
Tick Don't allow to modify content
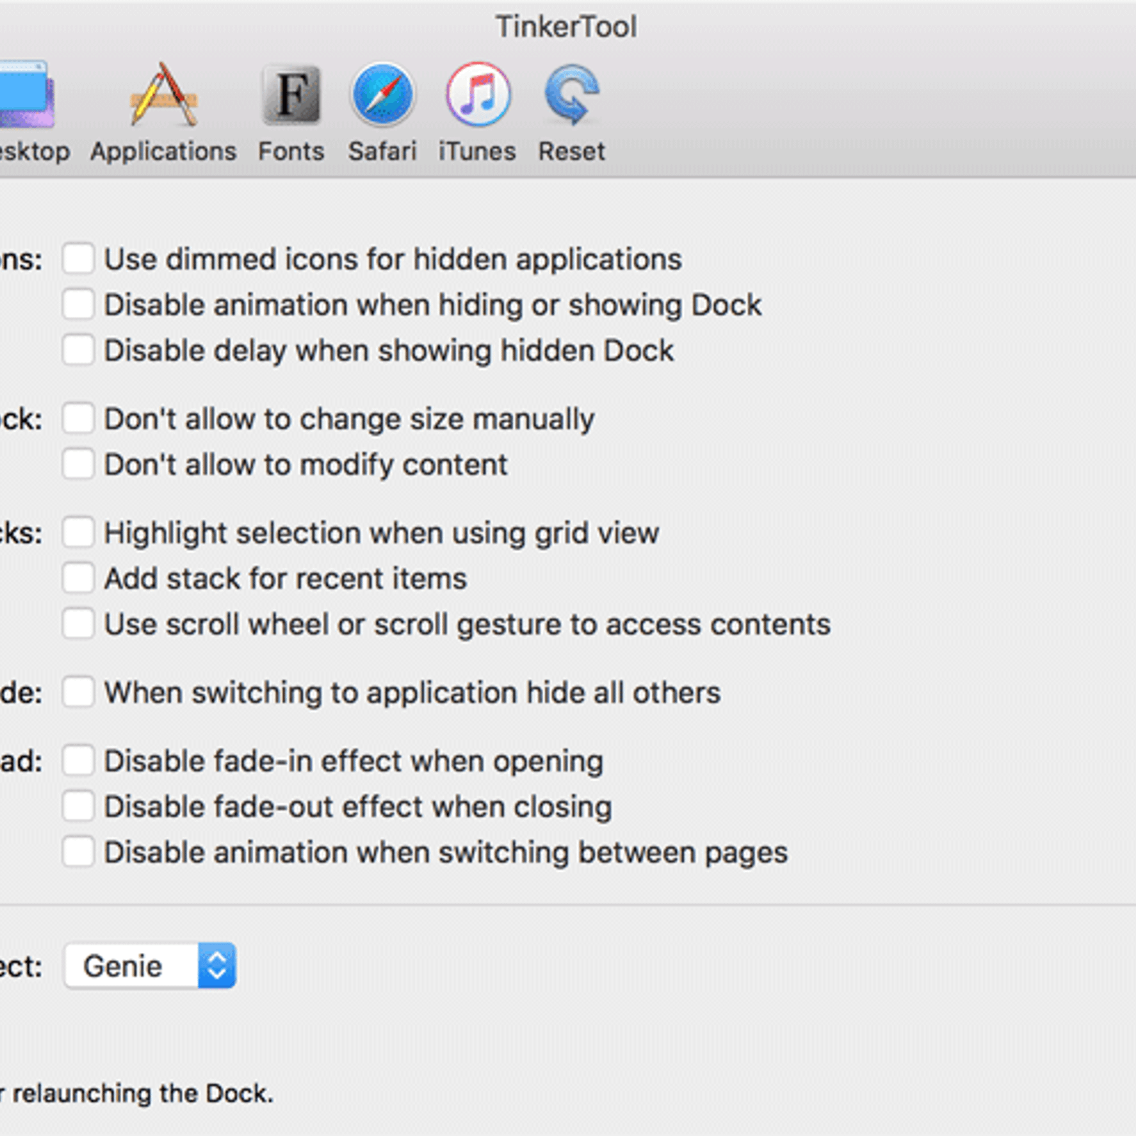click(x=78, y=464)
